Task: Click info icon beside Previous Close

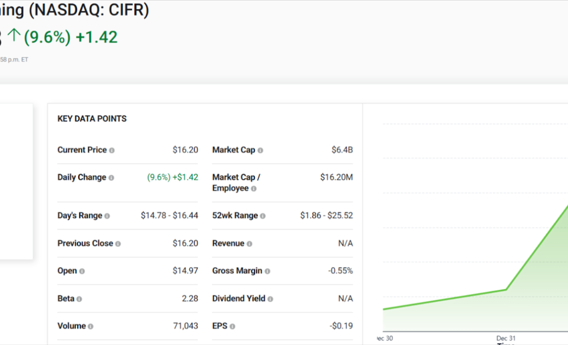Action: (118, 244)
